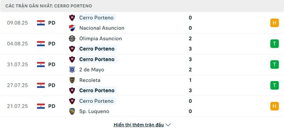Click the Sp. Luqueno club crest

[72, 111]
